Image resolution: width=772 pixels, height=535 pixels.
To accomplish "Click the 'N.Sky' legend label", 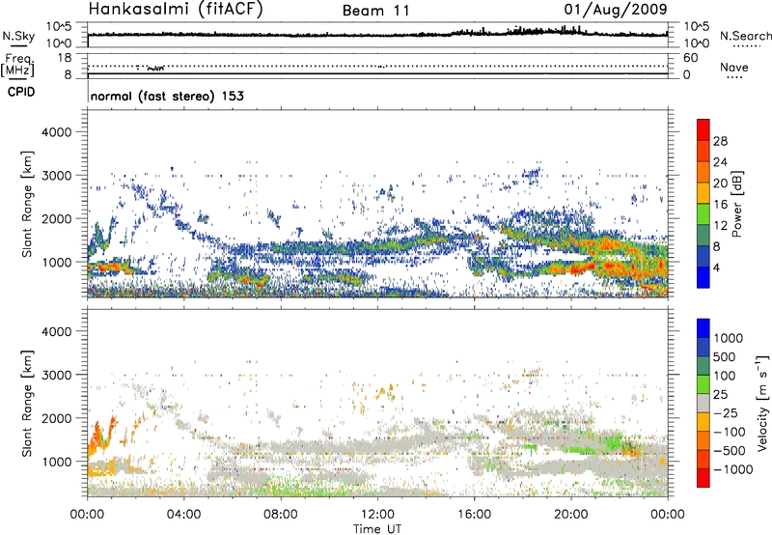I will click(18, 36).
